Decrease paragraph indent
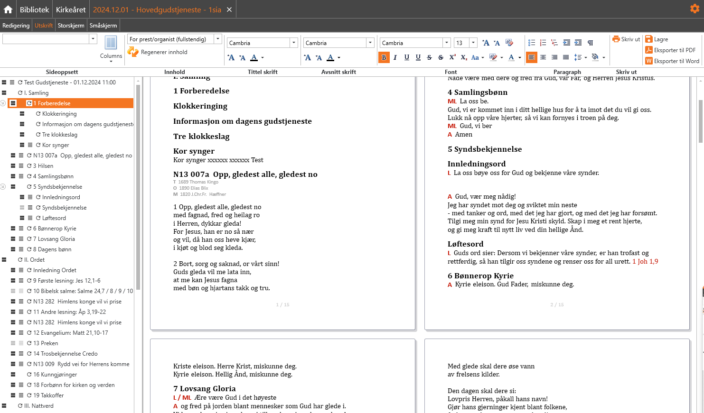This screenshot has height=413, width=704. (566, 43)
